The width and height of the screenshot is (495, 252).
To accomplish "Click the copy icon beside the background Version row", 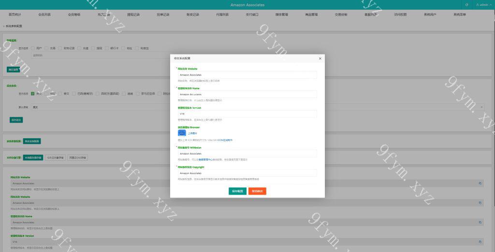I will tap(480, 242).
